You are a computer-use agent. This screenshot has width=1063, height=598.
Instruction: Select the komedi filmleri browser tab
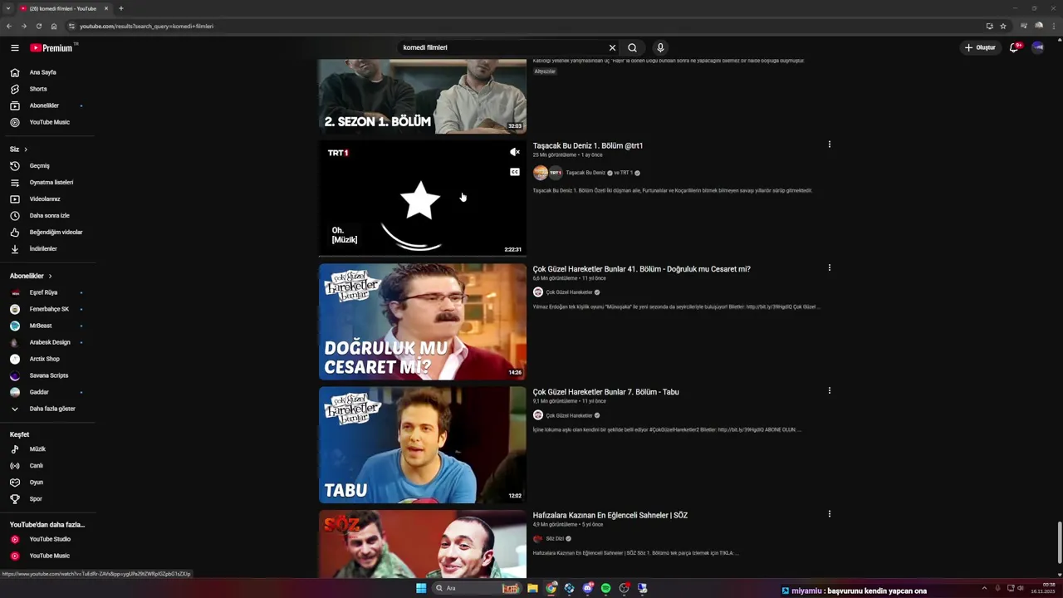pyautogui.click(x=64, y=8)
